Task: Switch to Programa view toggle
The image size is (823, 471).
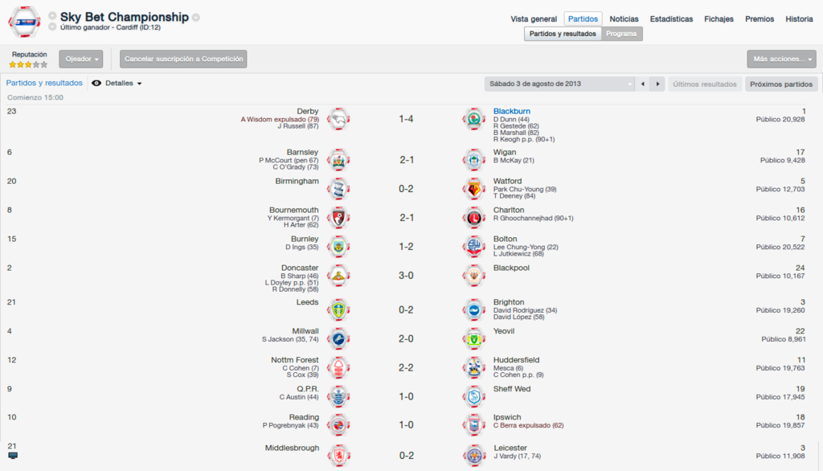Action: 621,34
